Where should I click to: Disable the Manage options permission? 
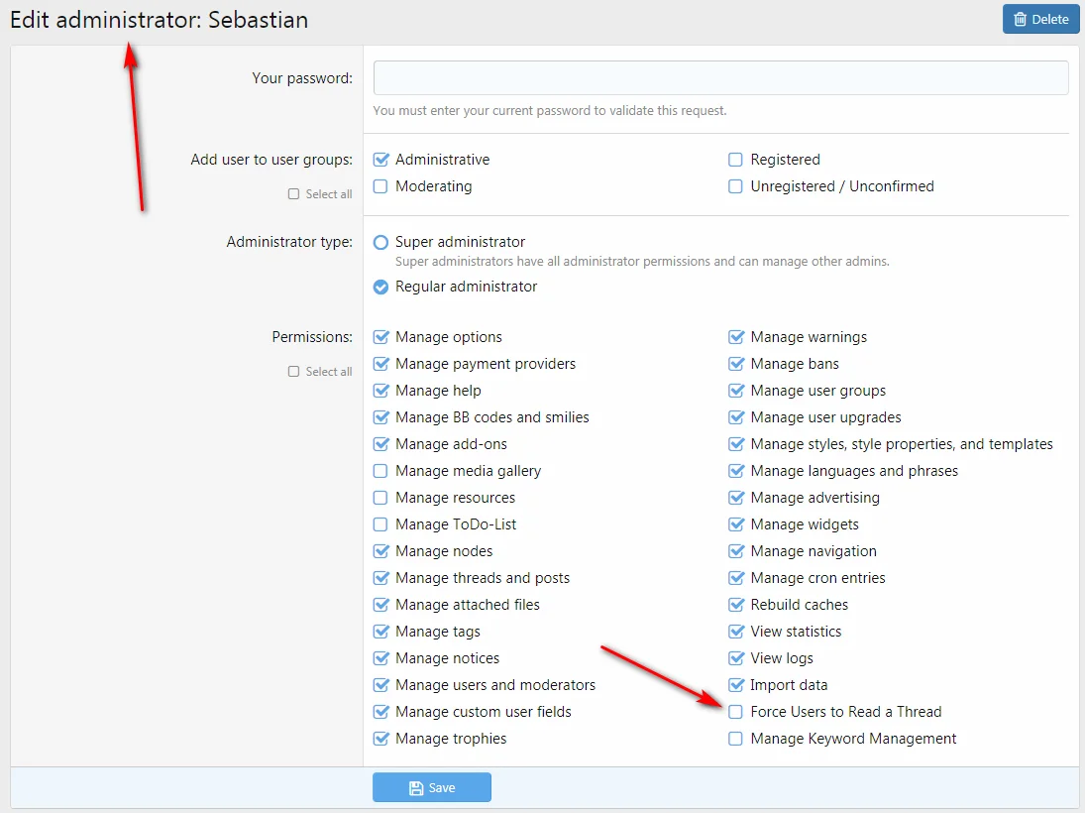pyautogui.click(x=380, y=337)
